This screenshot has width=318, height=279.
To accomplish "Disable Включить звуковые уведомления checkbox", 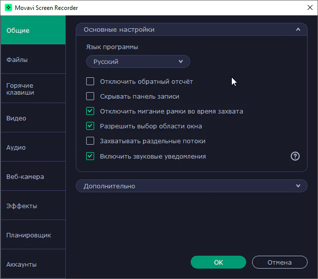I will point(90,156).
